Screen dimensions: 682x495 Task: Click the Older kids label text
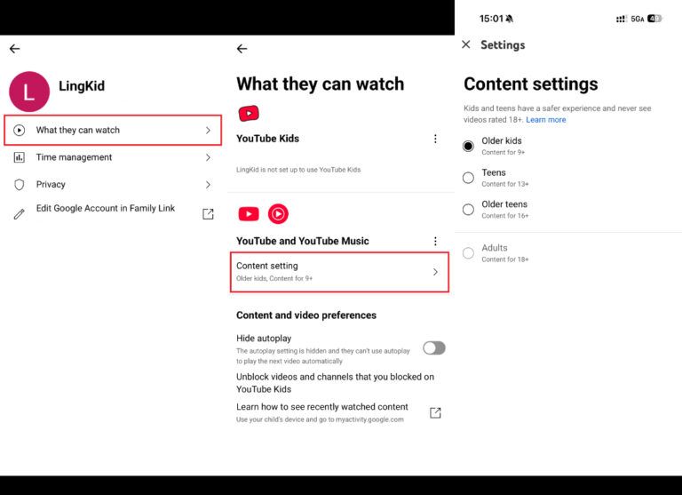[x=502, y=140]
